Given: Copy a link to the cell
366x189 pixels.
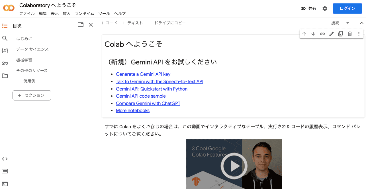Looking at the screenshot, I should coord(322,33).
